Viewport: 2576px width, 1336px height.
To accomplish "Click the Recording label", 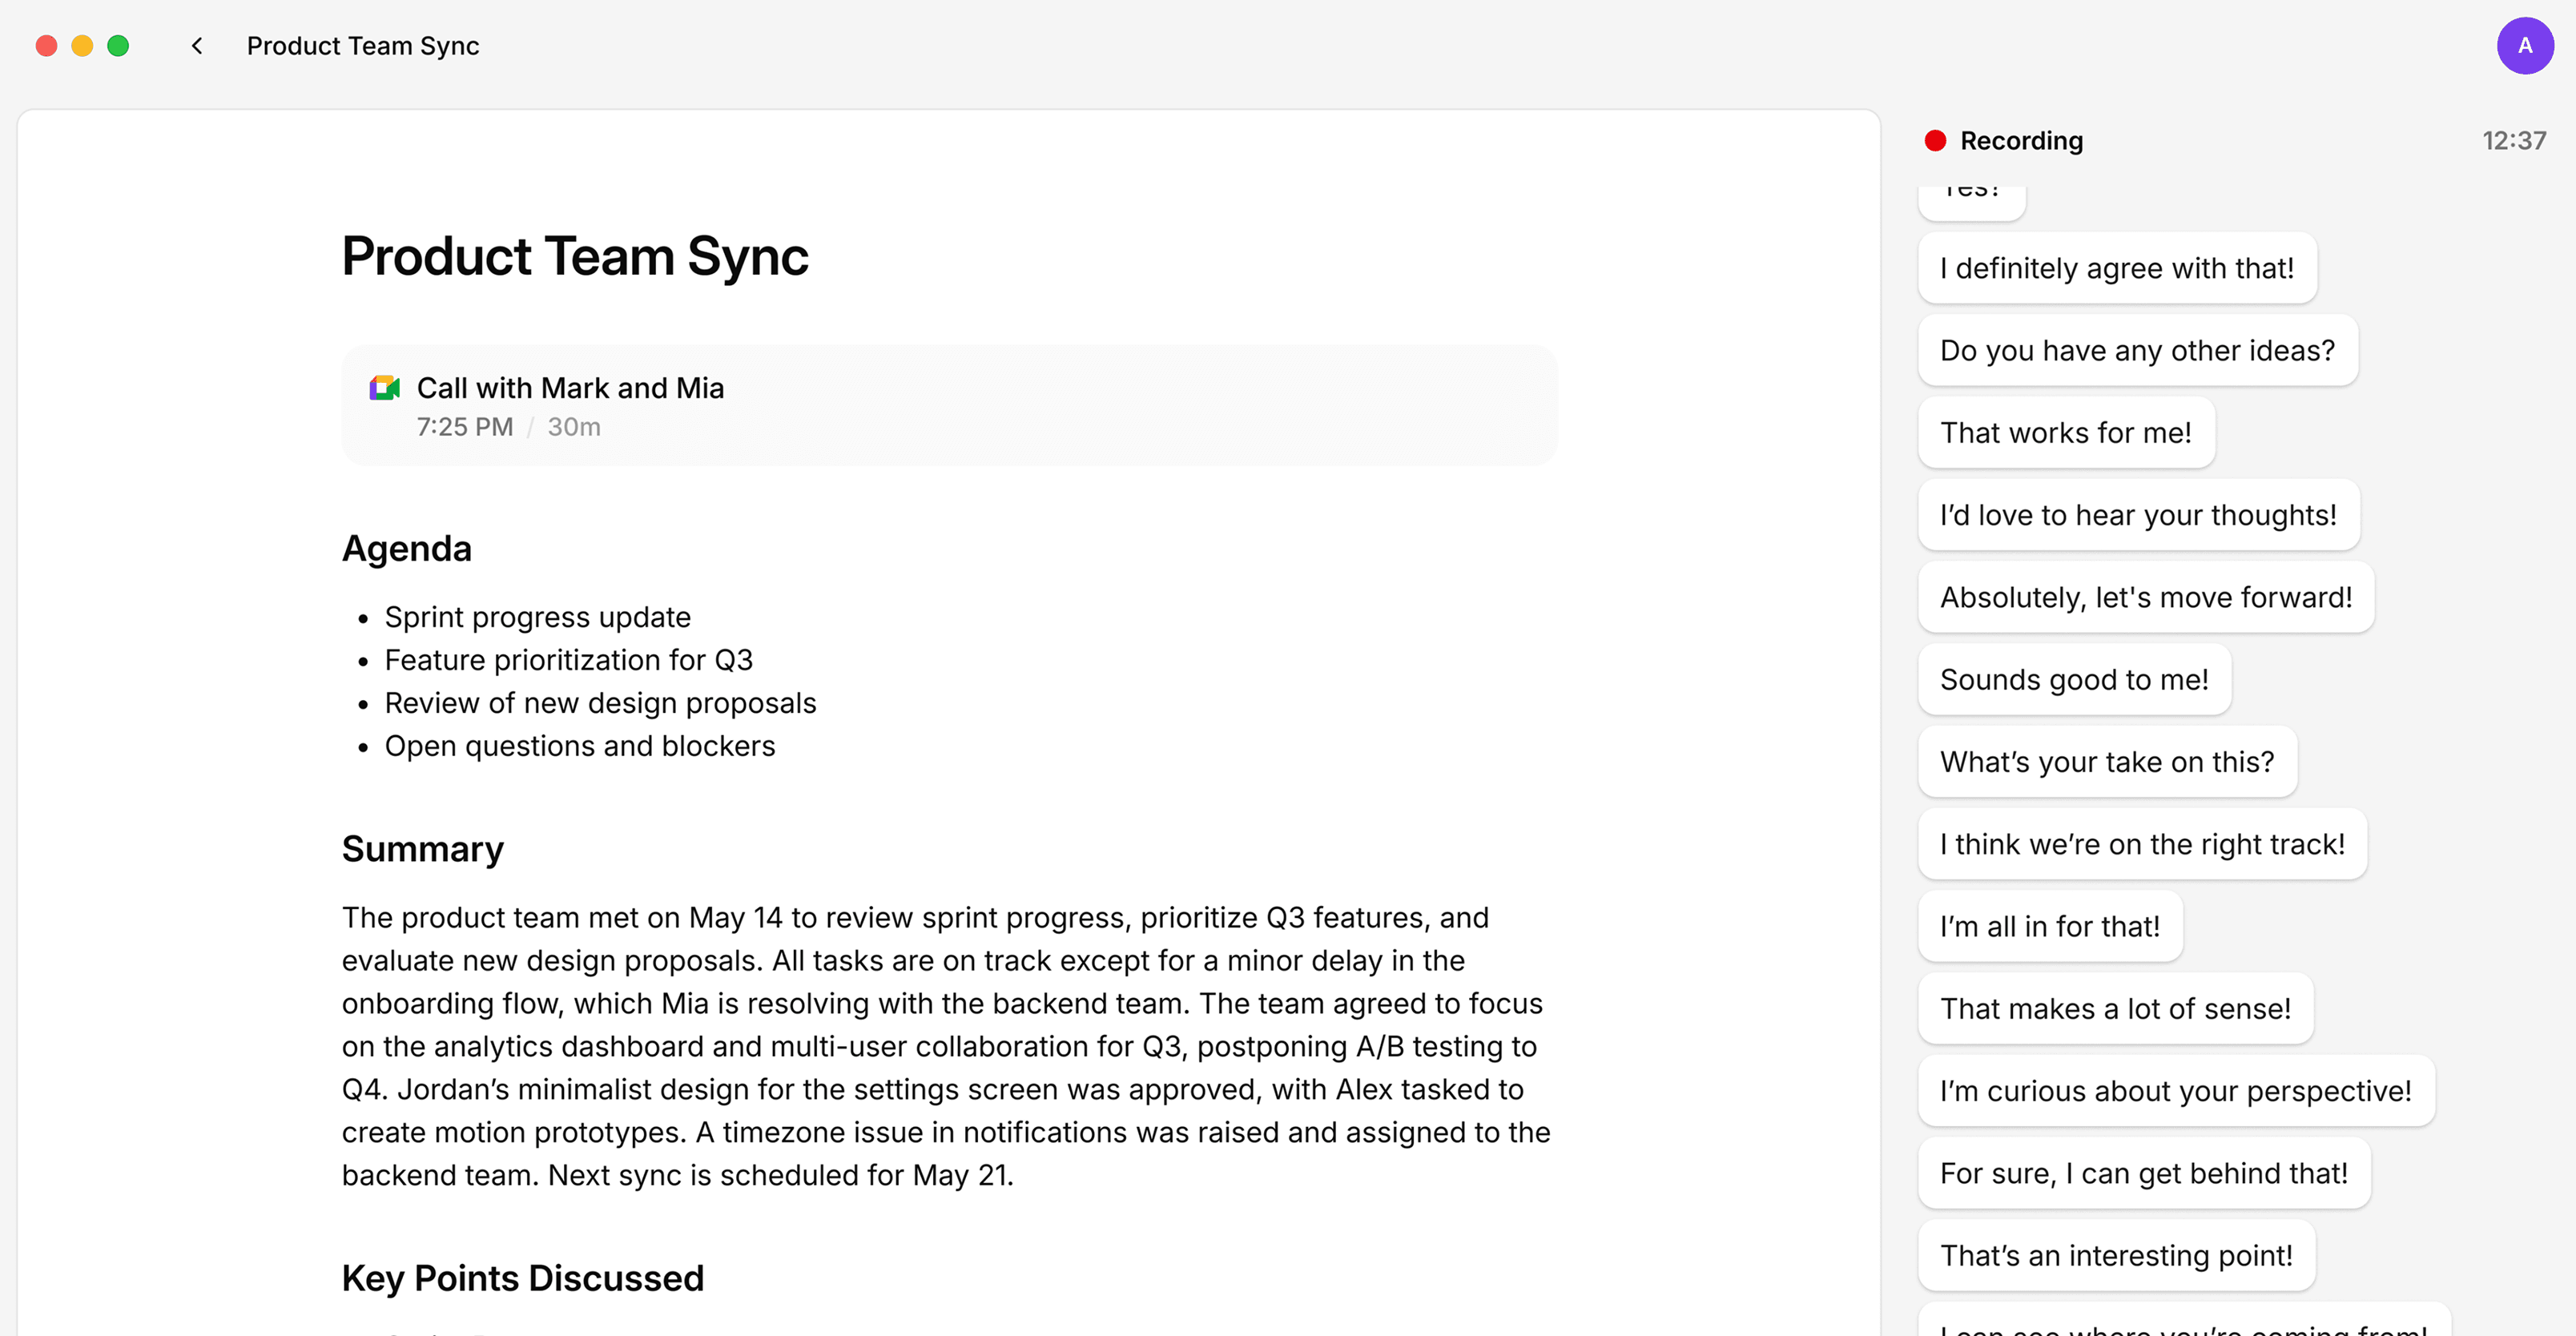I will click(2021, 141).
